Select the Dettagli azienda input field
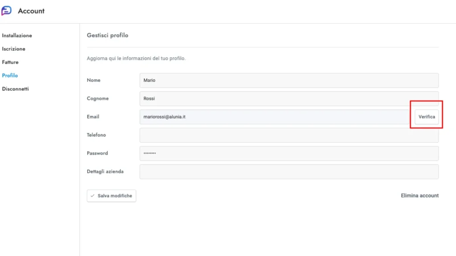 point(289,172)
